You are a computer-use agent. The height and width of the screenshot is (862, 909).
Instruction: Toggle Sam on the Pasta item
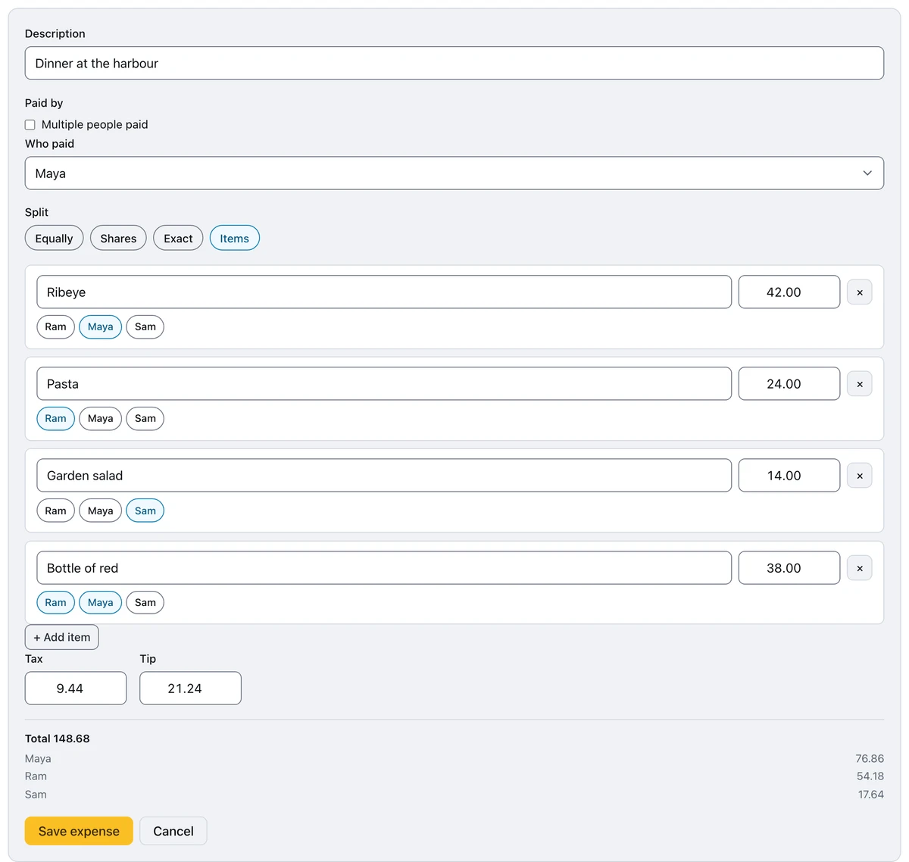(145, 419)
